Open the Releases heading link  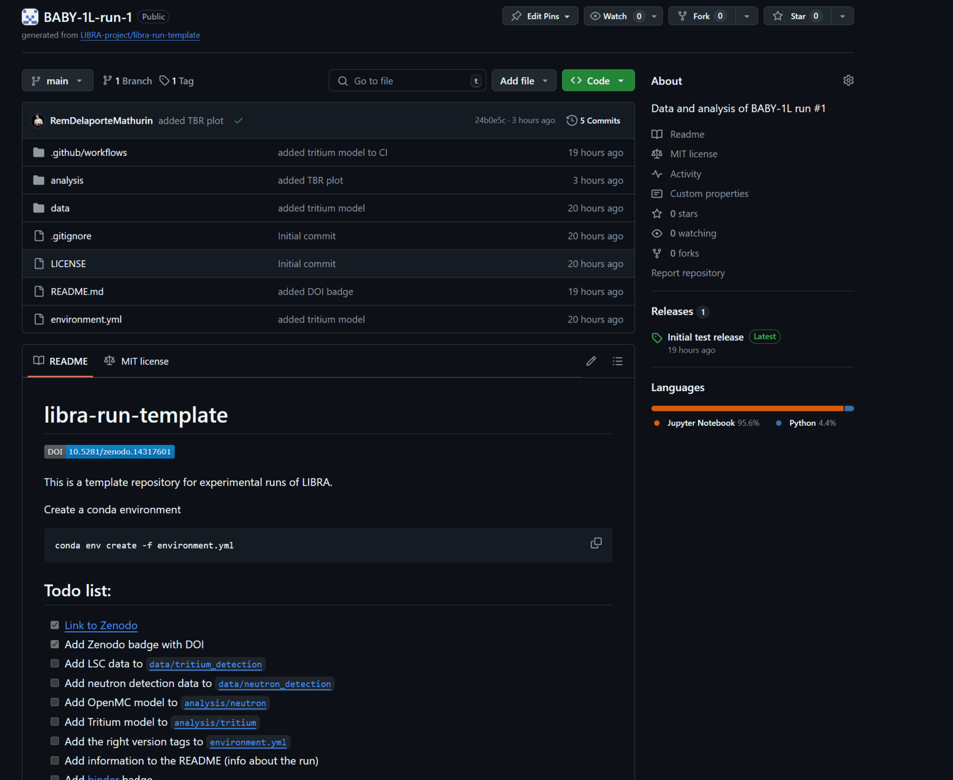point(672,311)
